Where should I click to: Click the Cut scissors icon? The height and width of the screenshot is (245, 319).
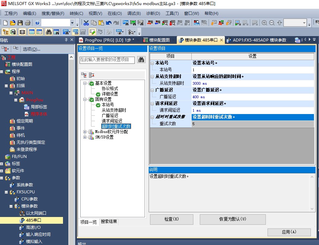click(x=86, y=23)
